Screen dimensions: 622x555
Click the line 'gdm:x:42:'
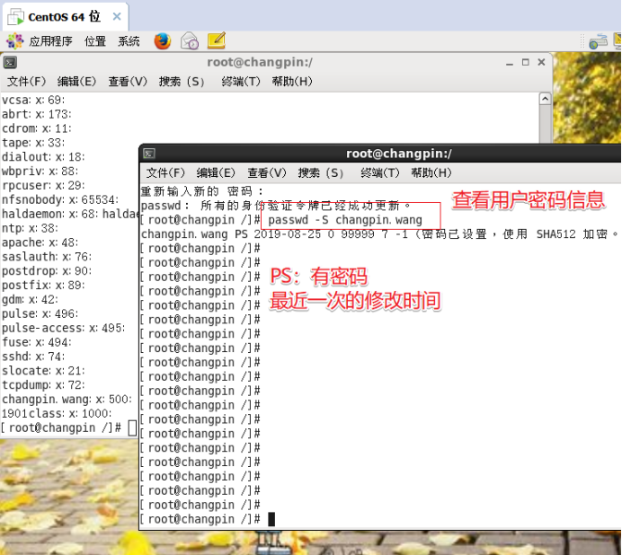[x=30, y=299]
